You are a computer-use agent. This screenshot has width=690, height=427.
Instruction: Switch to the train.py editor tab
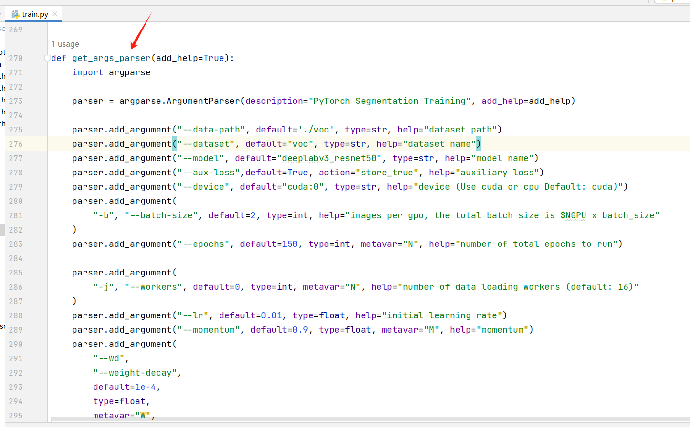[x=34, y=14]
